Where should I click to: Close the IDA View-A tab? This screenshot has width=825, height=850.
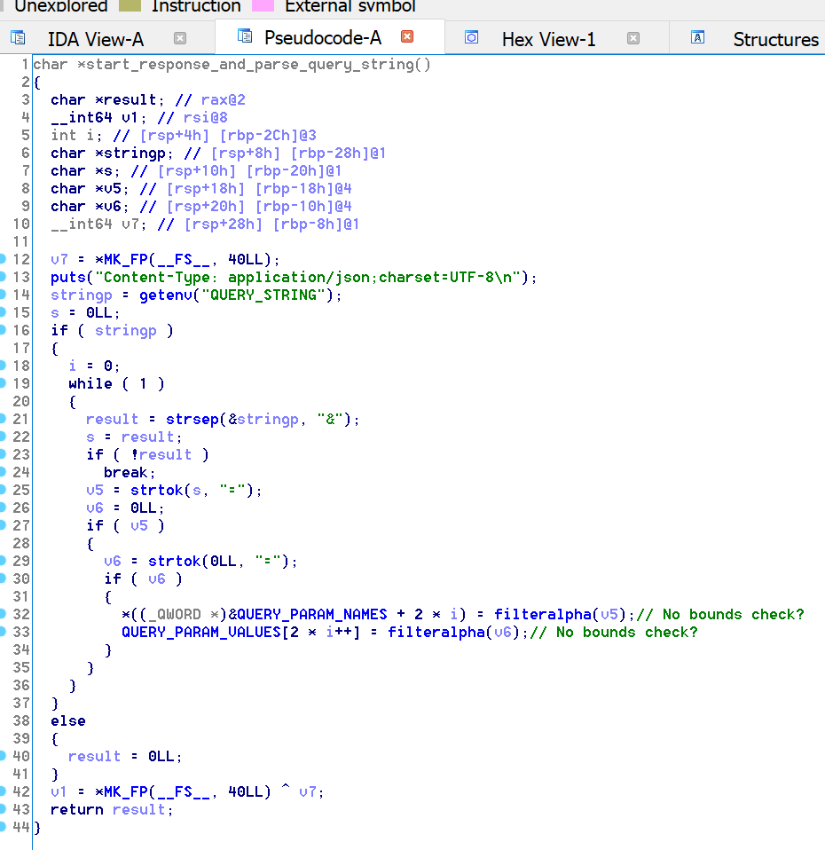pos(180,38)
